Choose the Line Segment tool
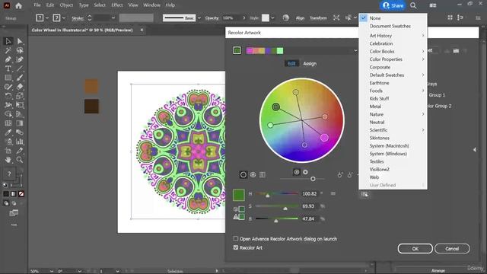Screen dimensions: 487x274 (x=20, y=68)
